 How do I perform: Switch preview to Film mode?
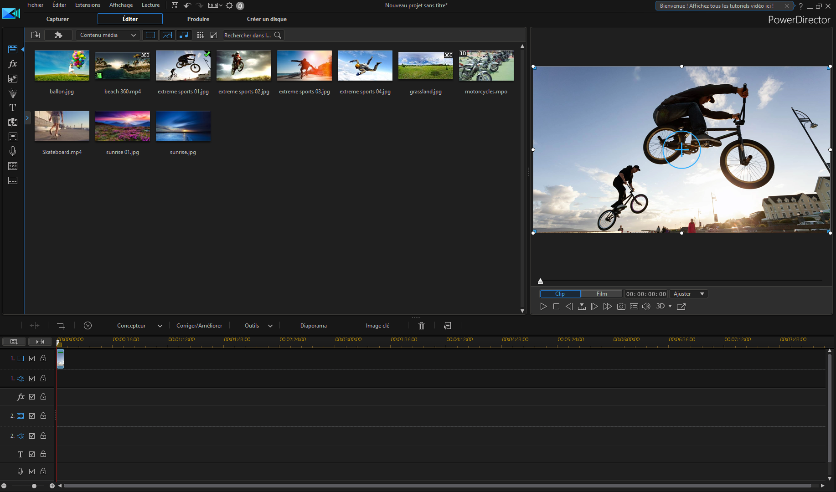click(602, 294)
